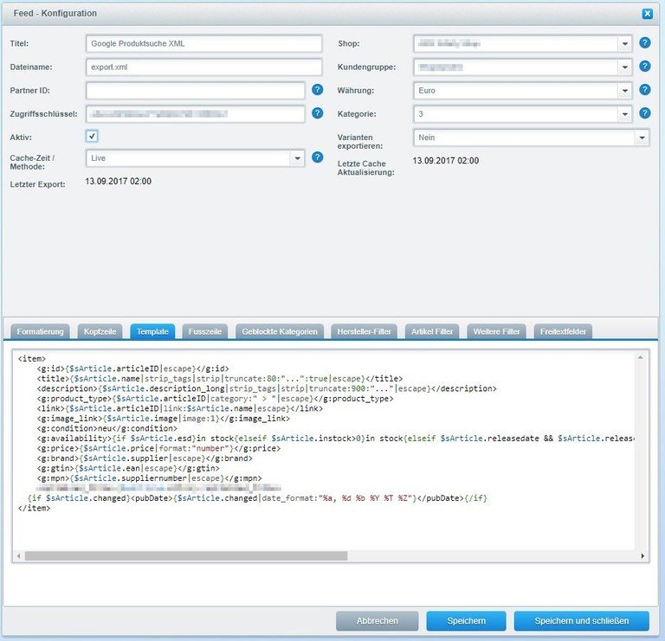Click the g:gtin line in template code
The image size is (665, 641).
coord(128,468)
